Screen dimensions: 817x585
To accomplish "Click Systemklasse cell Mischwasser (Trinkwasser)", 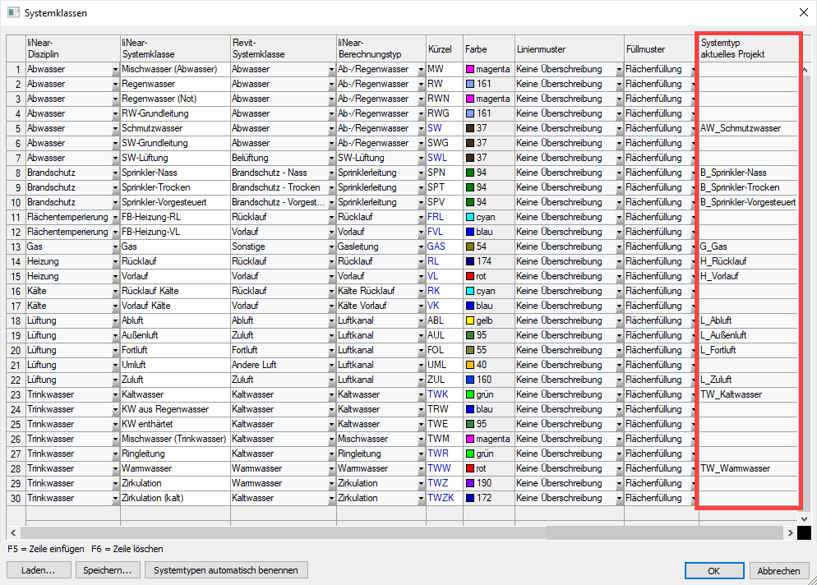I will [x=175, y=439].
